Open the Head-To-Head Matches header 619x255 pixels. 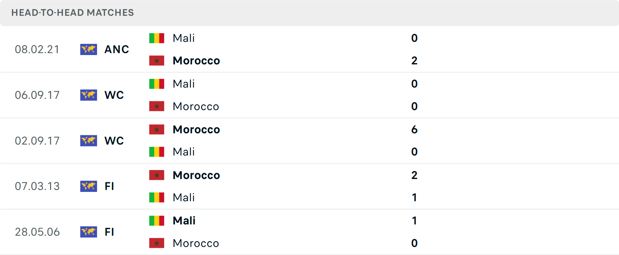point(73,13)
